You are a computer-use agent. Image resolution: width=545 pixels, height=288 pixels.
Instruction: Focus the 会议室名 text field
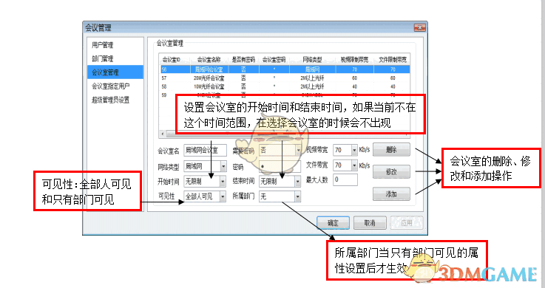click(205, 150)
